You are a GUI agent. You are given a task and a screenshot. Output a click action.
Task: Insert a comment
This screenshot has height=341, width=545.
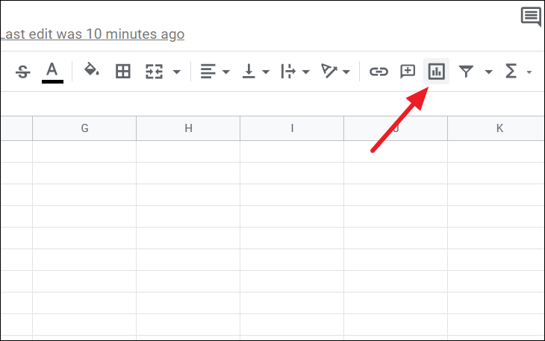(x=408, y=72)
